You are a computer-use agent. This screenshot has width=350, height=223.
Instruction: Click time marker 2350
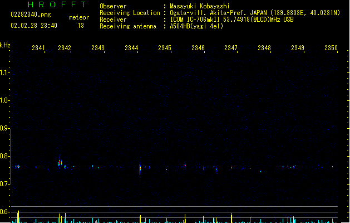tap(331, 48)
